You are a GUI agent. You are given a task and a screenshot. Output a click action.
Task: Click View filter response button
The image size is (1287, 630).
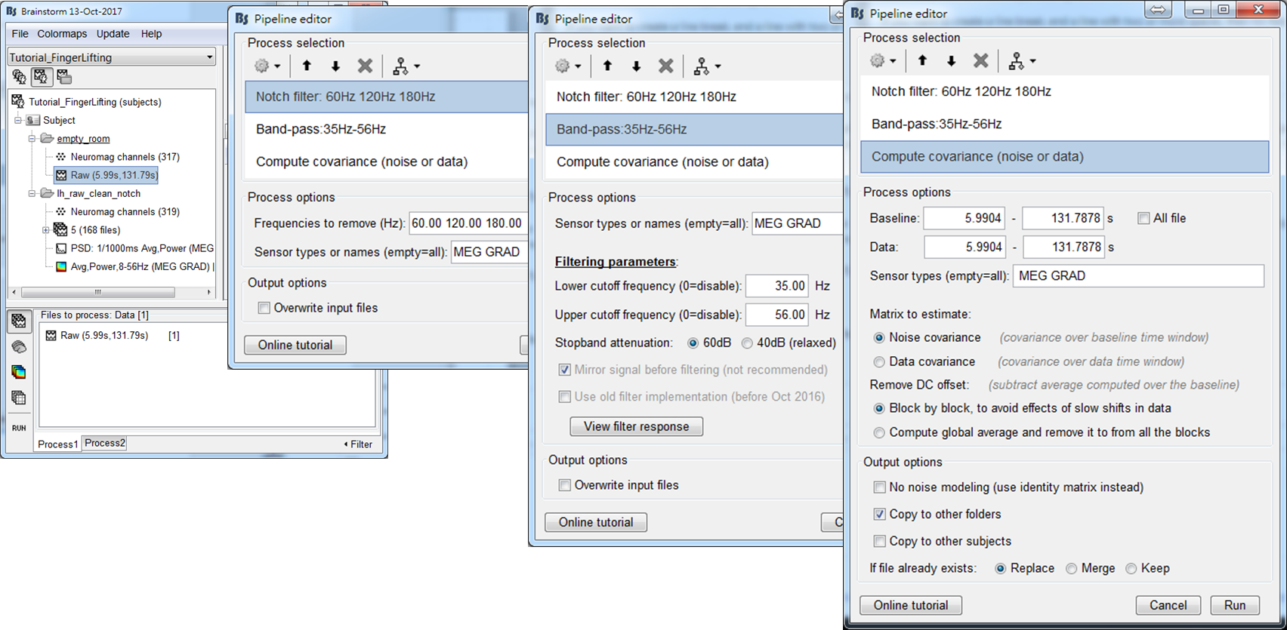(x=636, y=426)
